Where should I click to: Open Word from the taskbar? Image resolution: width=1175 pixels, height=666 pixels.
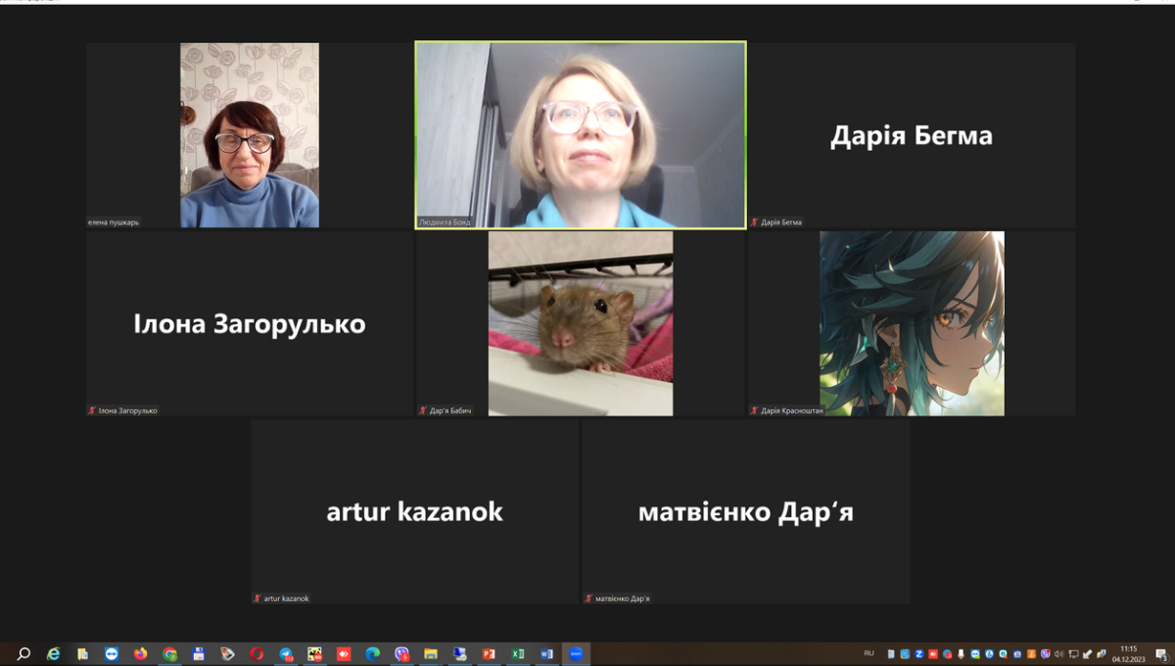[x=546, y=654]
